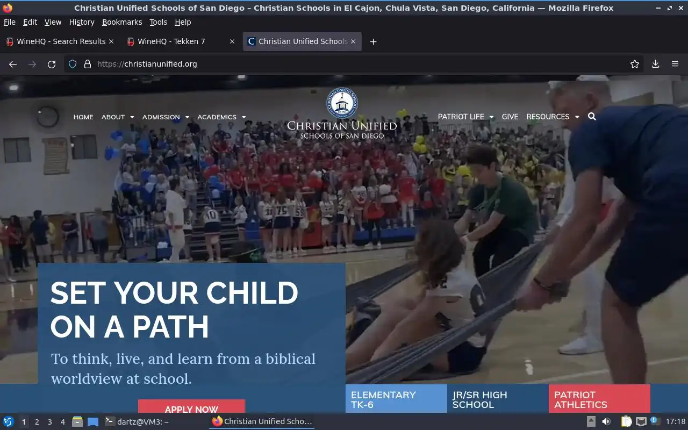This screenshot has width=688, height=430.
Task: Open the Bookmarks menu
Action: click(x=122, y=22)
